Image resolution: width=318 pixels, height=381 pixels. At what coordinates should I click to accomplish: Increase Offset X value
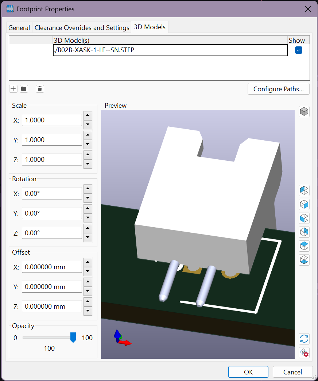point(88,262)
